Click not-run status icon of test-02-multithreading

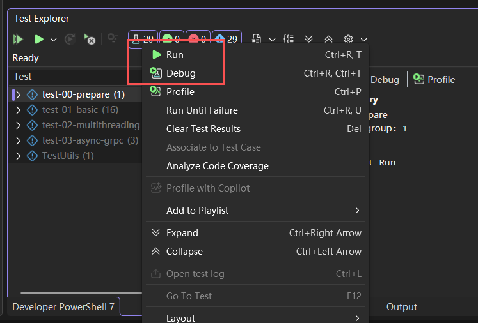click(x=32, y=125)
